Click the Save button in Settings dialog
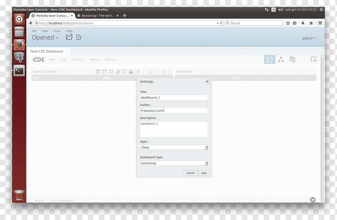The image size is (337, 220). click(204, 173)
